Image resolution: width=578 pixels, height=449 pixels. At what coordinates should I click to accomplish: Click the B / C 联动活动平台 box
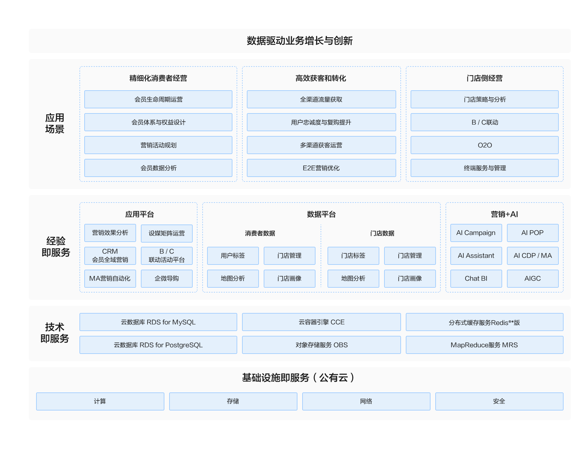click(167, 256)
